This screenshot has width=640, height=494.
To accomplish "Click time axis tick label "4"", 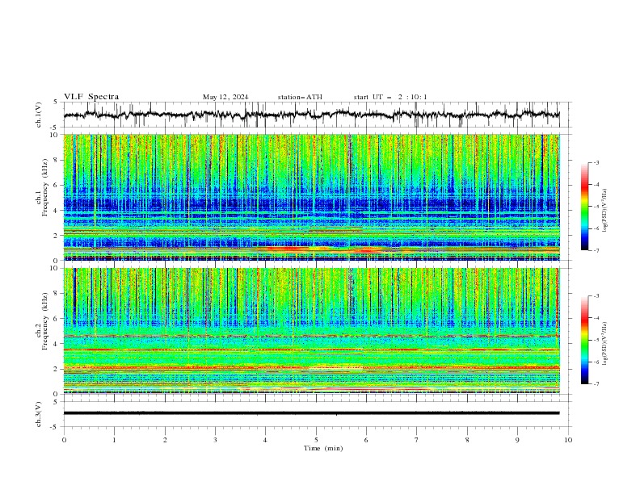I will 265,440.
